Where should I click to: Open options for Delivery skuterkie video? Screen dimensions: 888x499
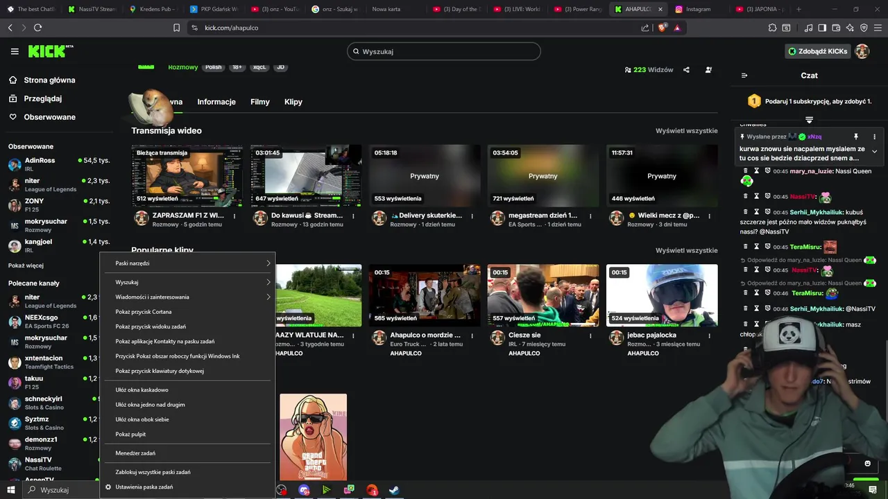[472, 216]
